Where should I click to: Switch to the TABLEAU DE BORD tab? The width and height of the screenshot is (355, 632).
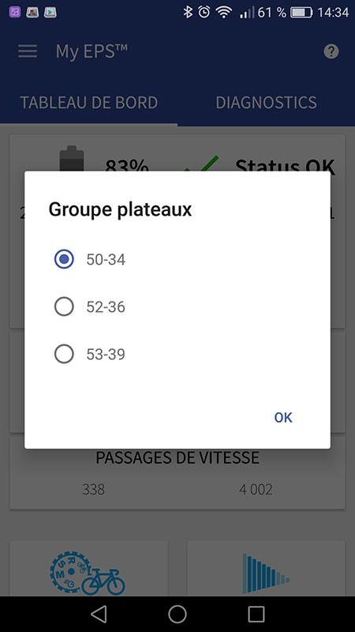click(x=88, y=103)
